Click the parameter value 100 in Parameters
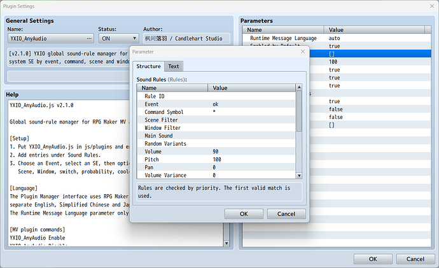 click(333, 62)
